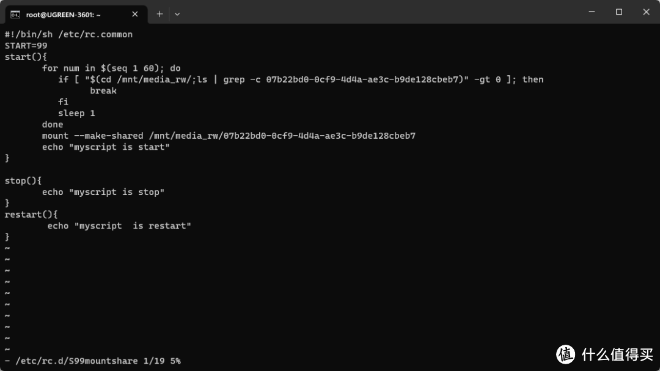Viewport: 660px width, 371px height.
Task: Expand the new tab profile dropdown
Action: (177, 14)
